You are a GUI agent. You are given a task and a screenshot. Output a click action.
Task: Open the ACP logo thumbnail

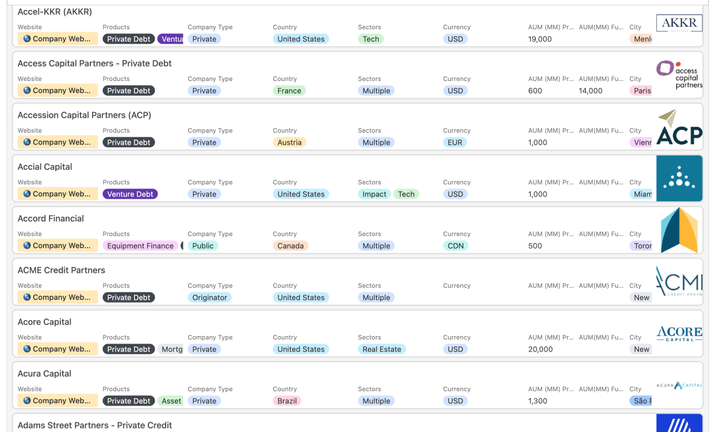coord(679,127)
